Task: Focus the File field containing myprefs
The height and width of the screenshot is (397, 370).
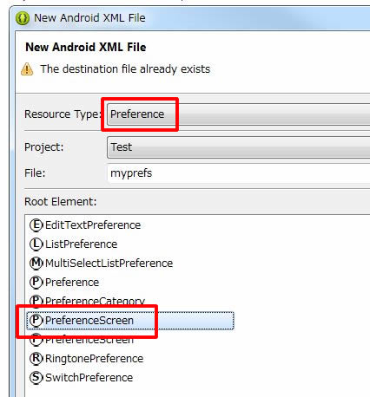Action: [239, 173]
